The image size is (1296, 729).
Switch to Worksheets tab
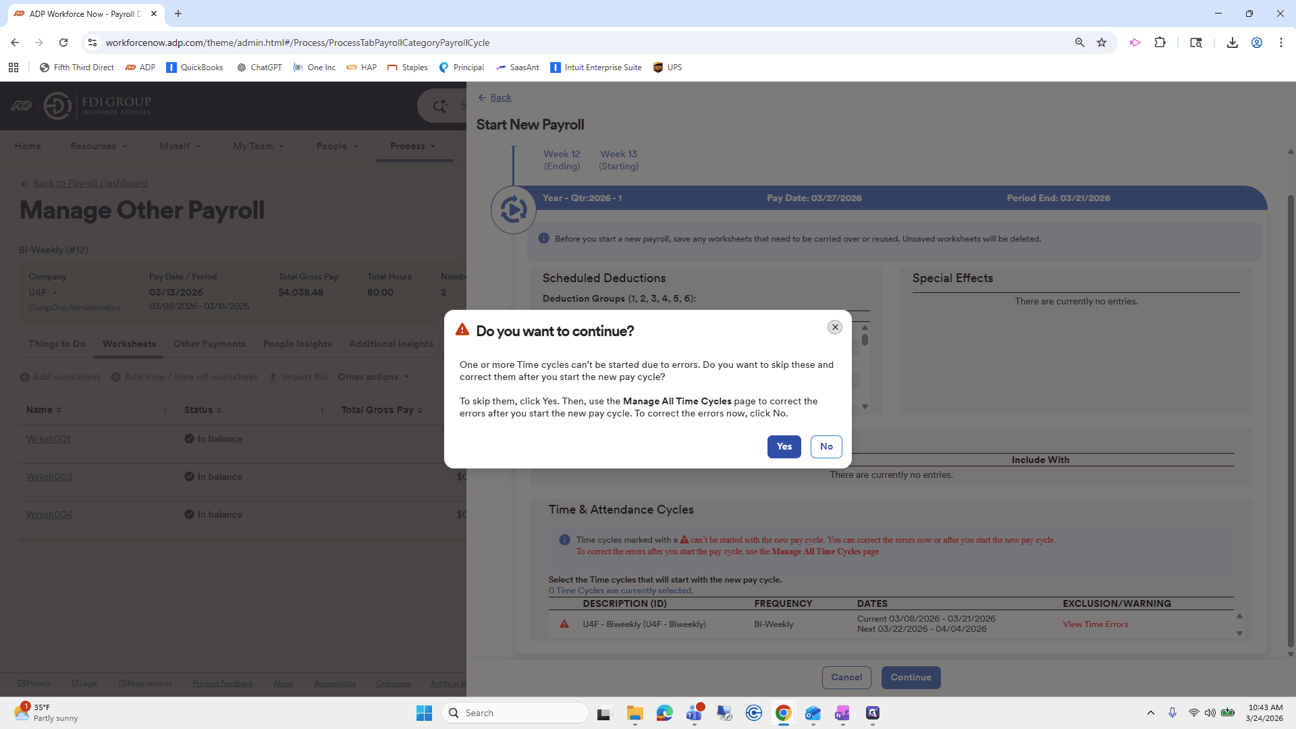click(x=129, y=344)
